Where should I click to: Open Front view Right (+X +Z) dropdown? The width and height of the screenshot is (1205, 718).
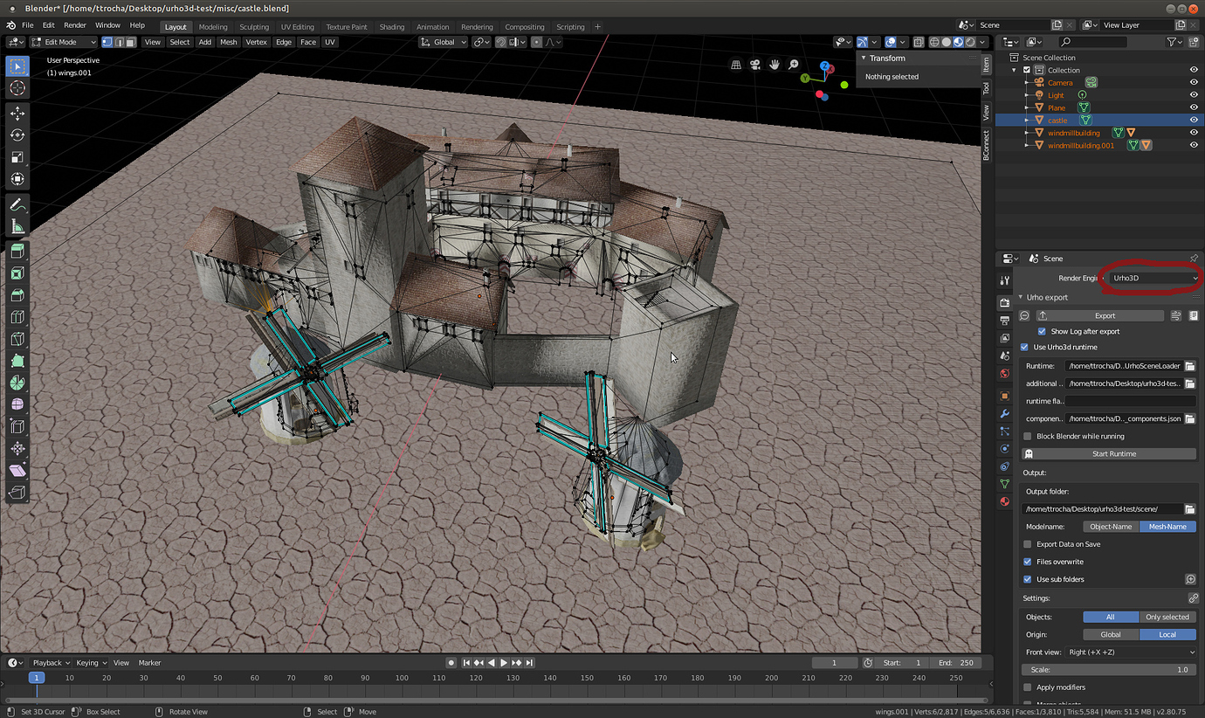coord(1131,652)
